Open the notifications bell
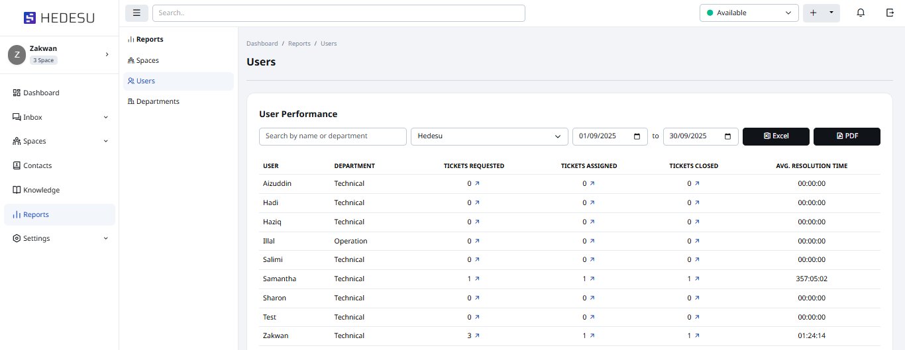 (x=861, y=13)
